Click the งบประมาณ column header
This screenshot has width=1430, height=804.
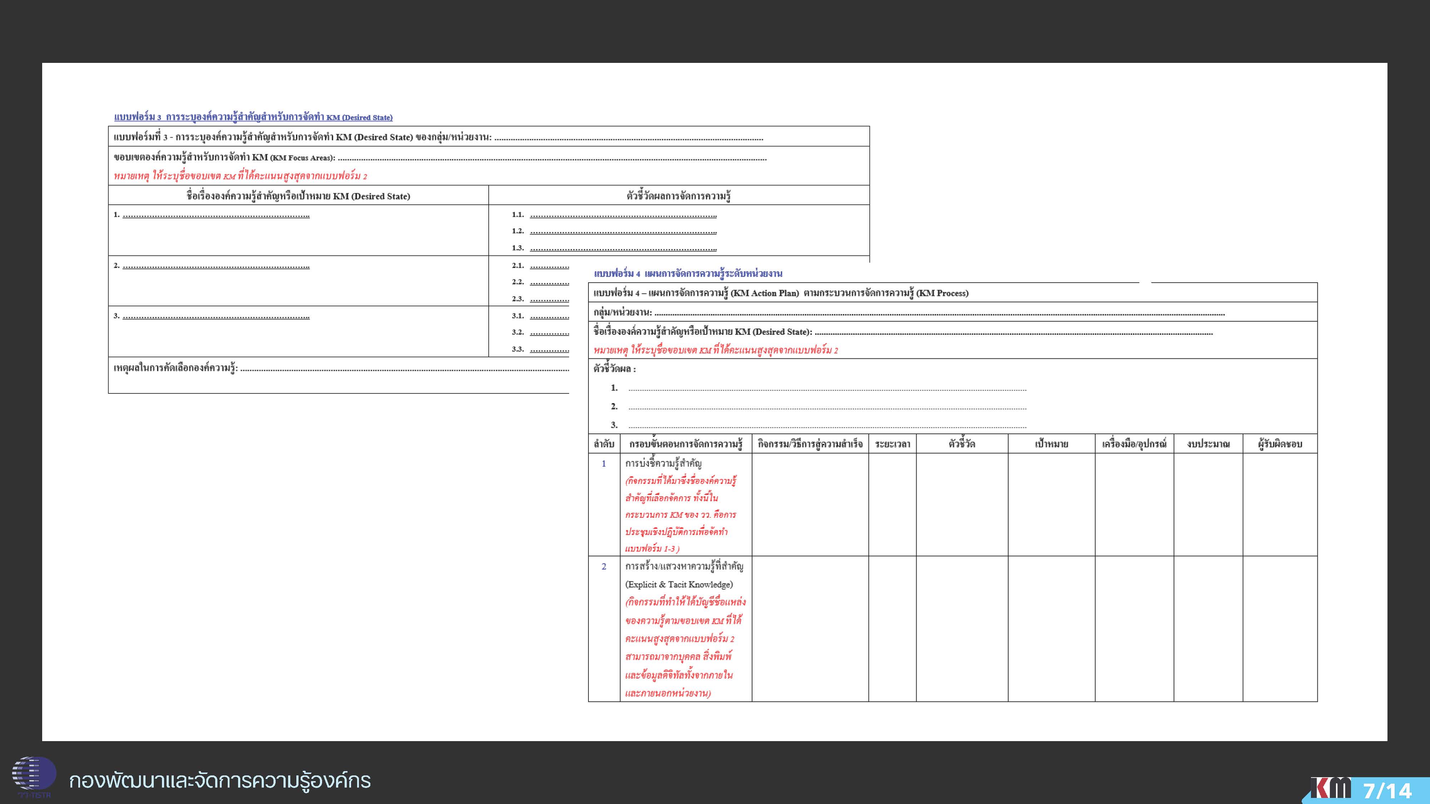1208,444
